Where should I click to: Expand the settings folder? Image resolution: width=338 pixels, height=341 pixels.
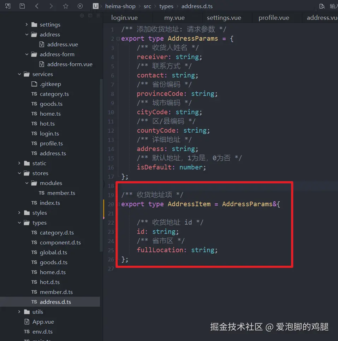pyautogui.click(x=27, y=24)
